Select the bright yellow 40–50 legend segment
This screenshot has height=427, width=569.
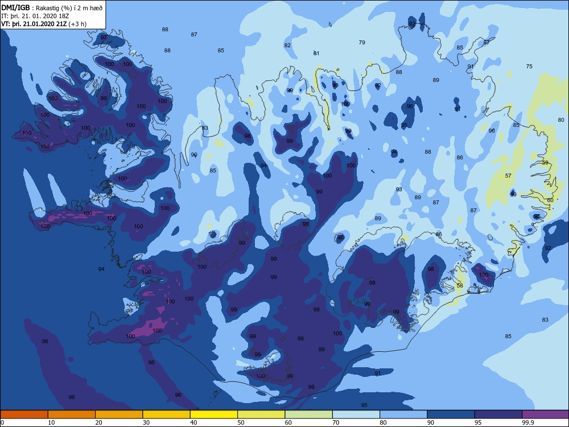[214, 414]
